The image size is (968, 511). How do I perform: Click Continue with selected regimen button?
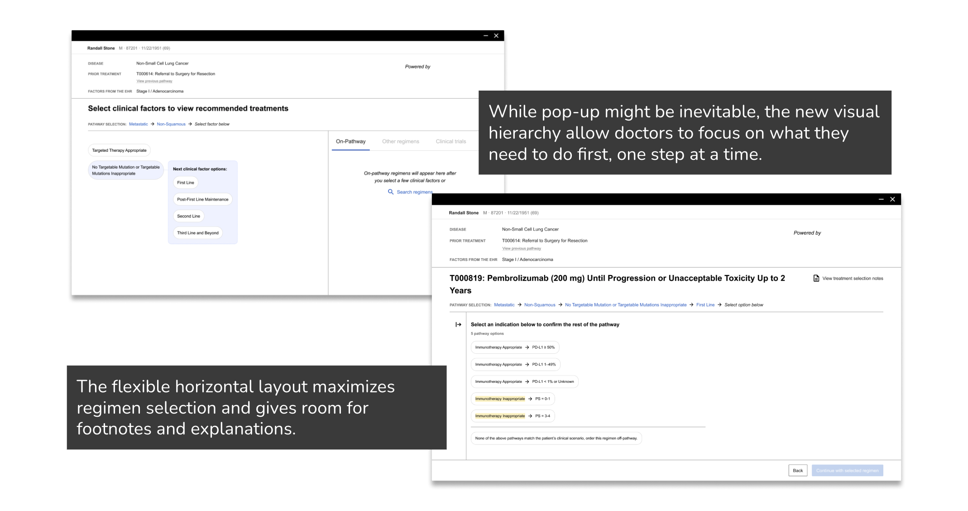[847, 471]
